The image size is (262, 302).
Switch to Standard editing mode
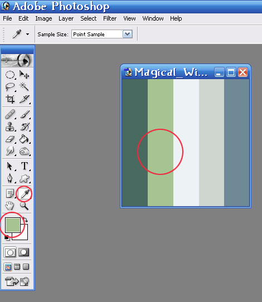tap(10, 252)
